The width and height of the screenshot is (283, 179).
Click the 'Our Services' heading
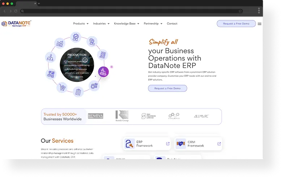pyautogui.click(x=57, y=141)
